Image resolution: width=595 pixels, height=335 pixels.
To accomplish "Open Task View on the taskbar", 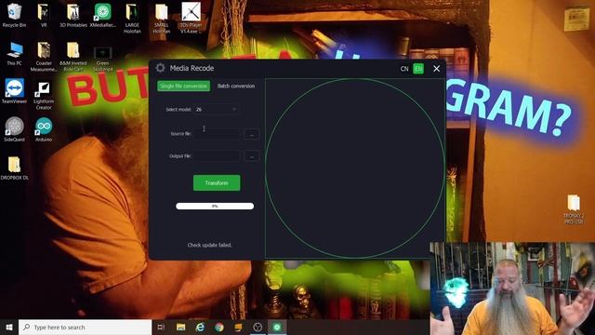I will click(161, 327).
